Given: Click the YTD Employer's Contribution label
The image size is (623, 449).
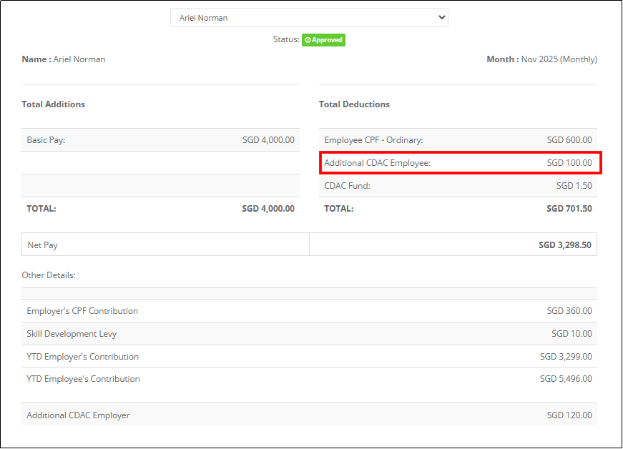Looking at the screenshot, I should [x=83, y=357].
